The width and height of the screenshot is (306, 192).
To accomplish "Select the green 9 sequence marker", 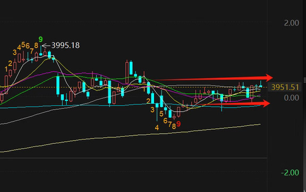I will click(40, 39).
